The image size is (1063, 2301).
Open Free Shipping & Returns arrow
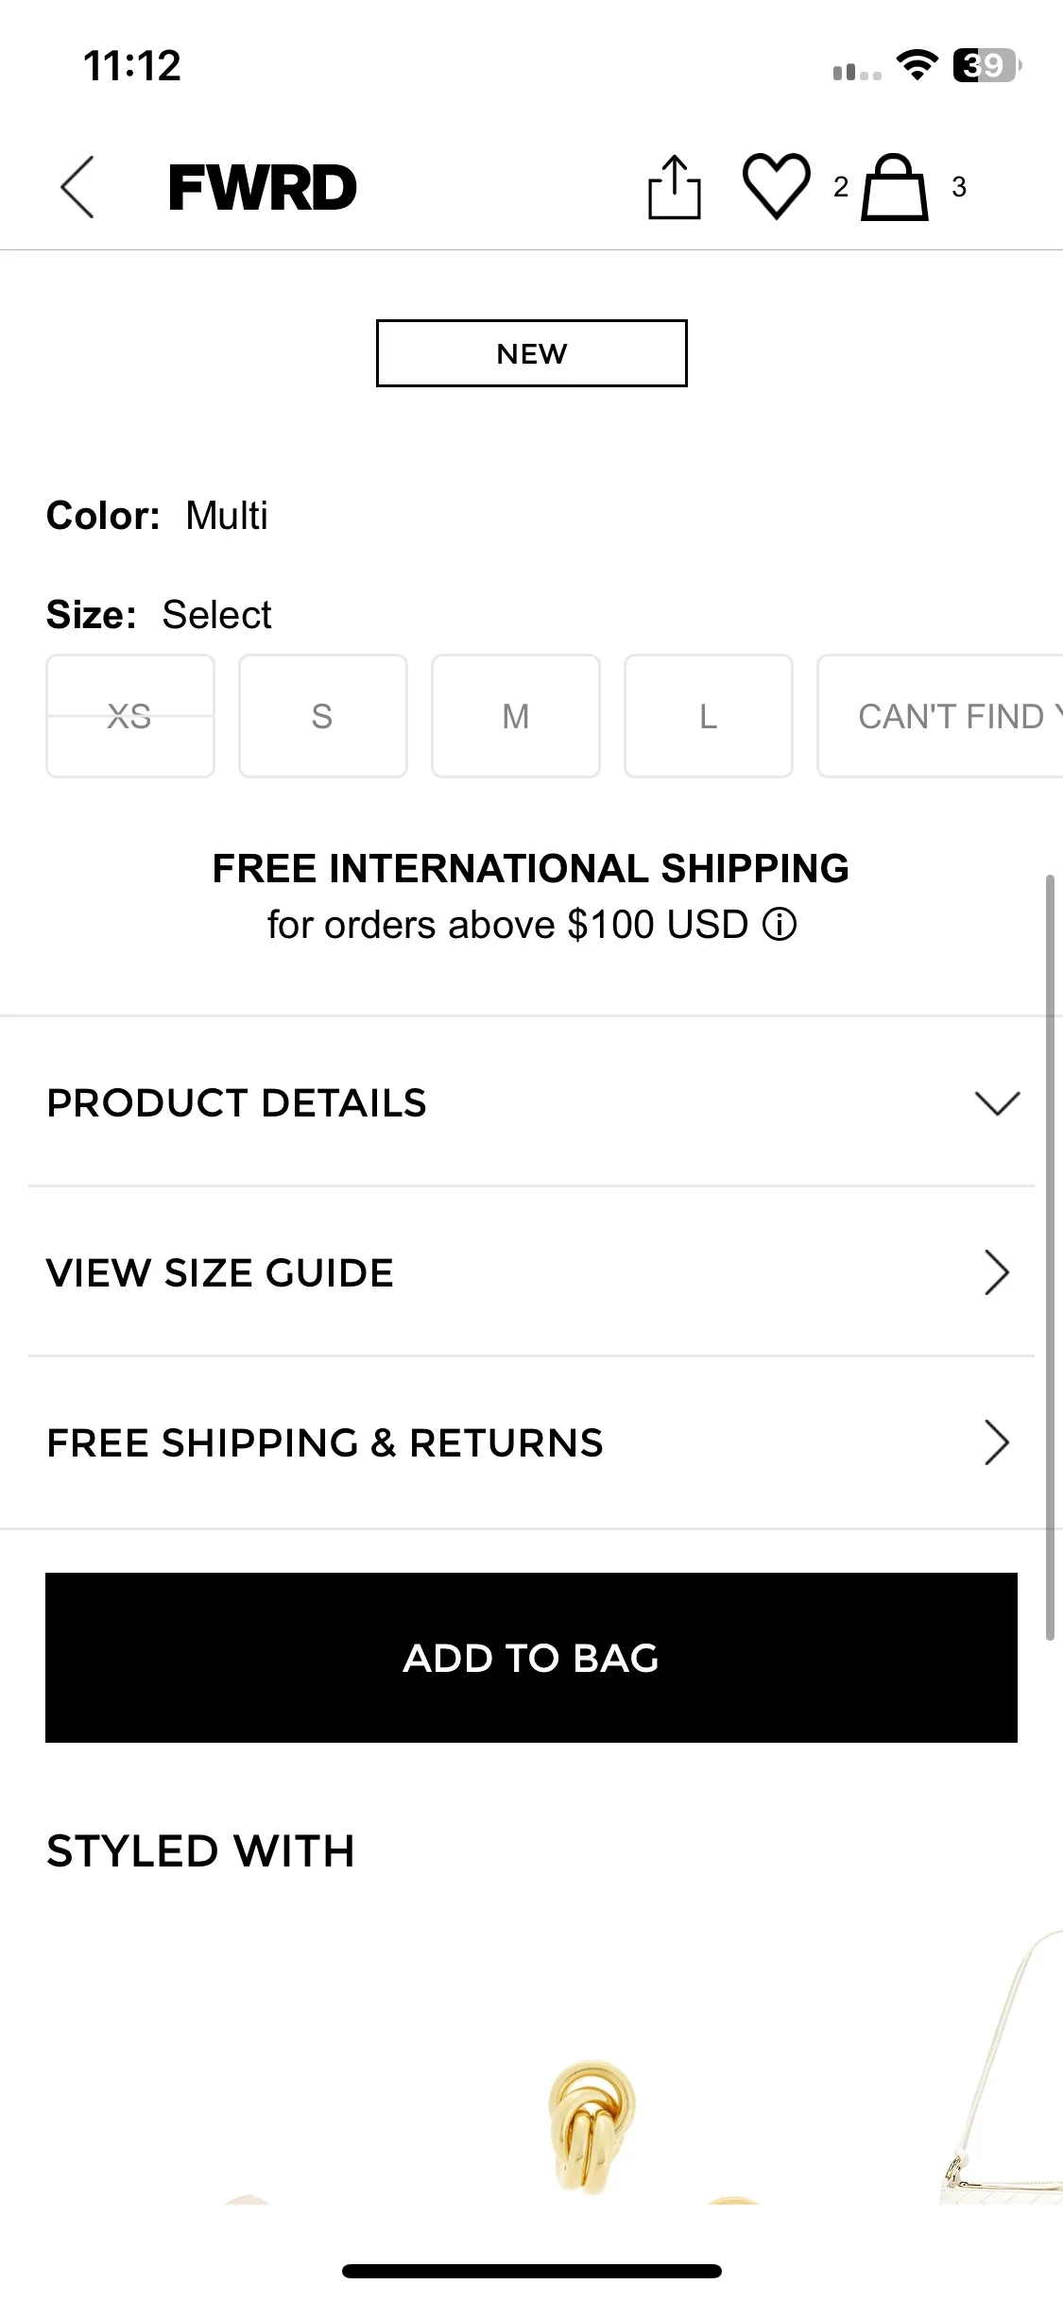[x=998, y=1442]
